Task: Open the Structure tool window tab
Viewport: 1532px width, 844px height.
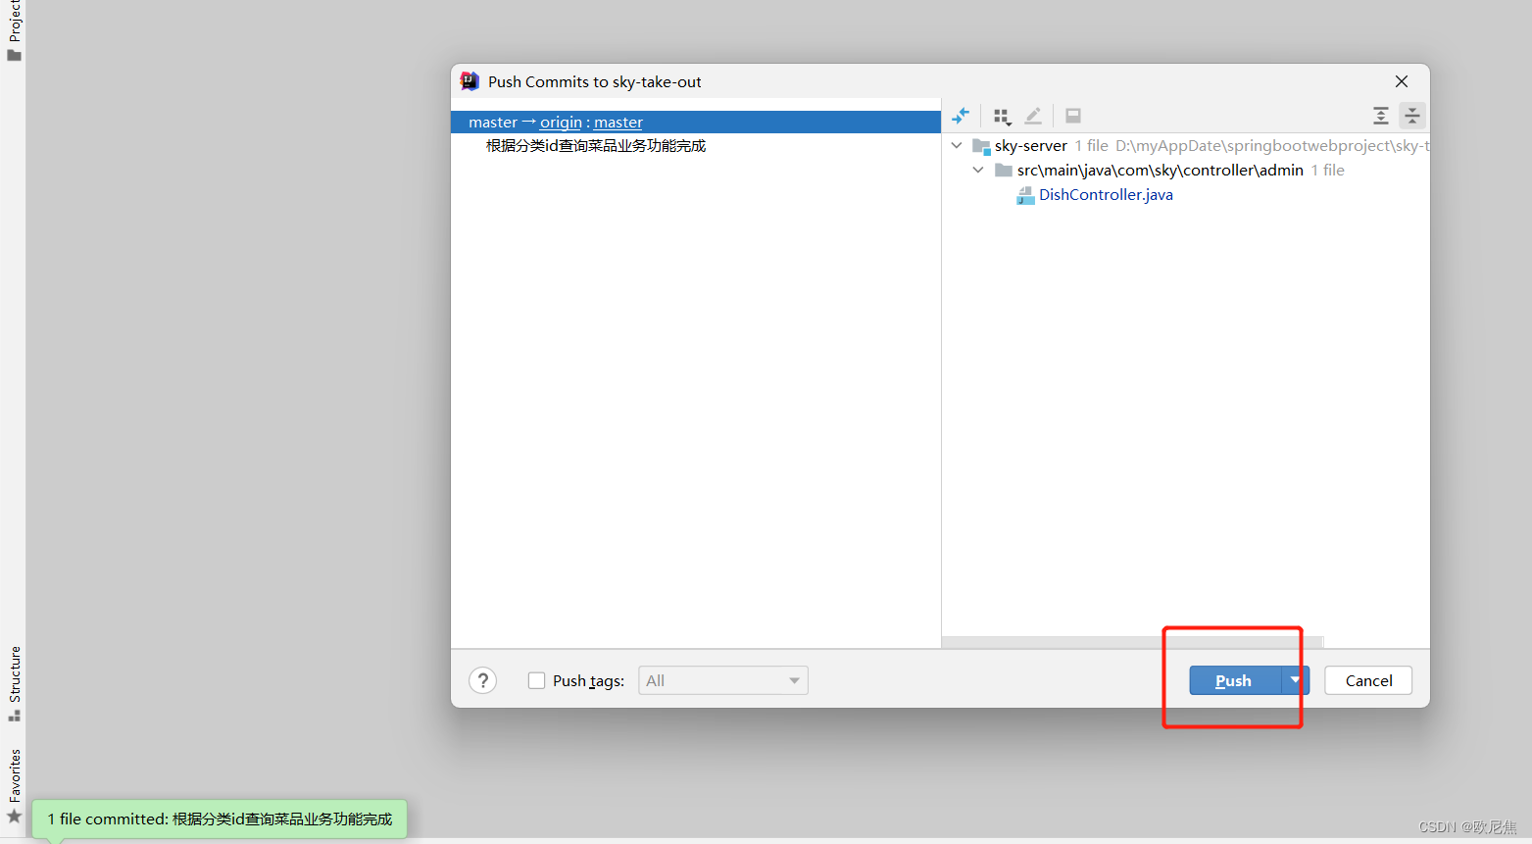Action: [14, 683]
